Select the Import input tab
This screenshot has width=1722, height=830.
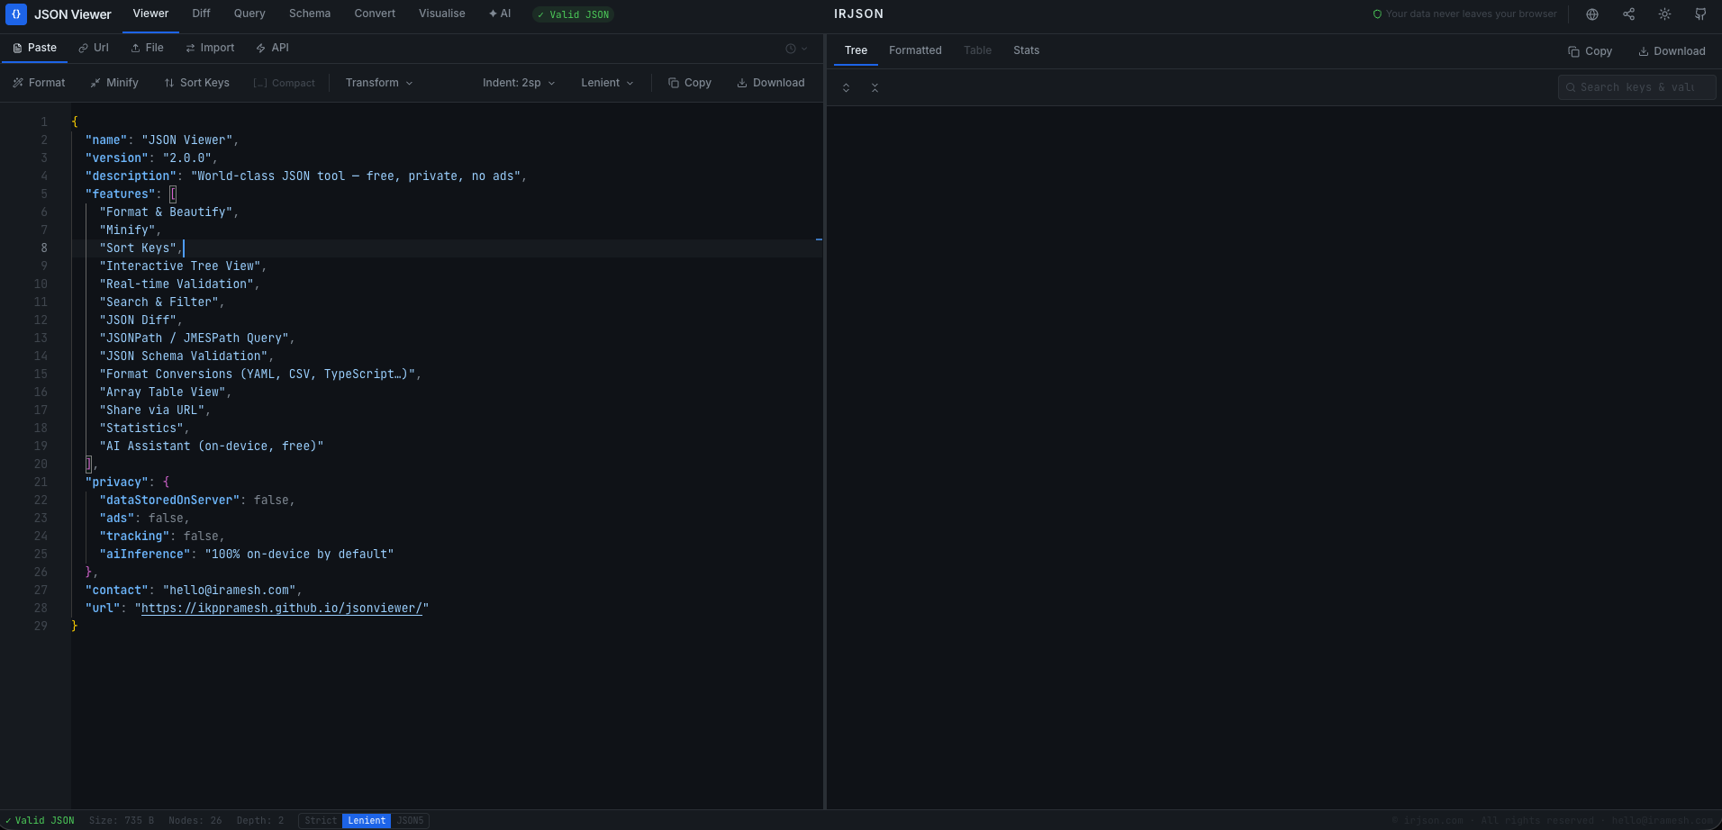coord(210,48)
